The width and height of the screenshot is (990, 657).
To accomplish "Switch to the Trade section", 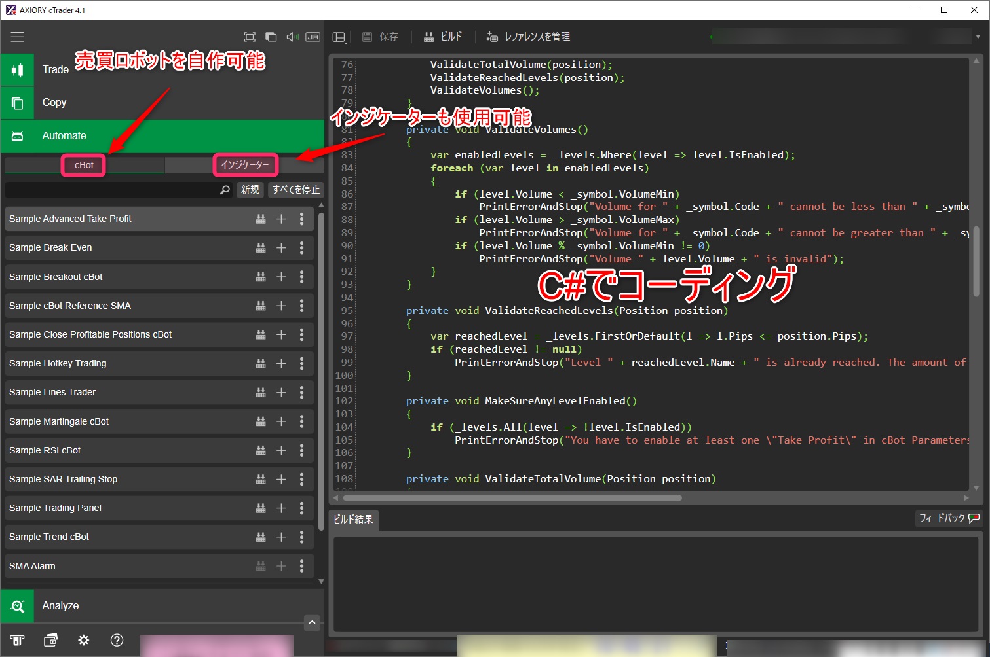I will pyautogui.click(x=55, y=69).
